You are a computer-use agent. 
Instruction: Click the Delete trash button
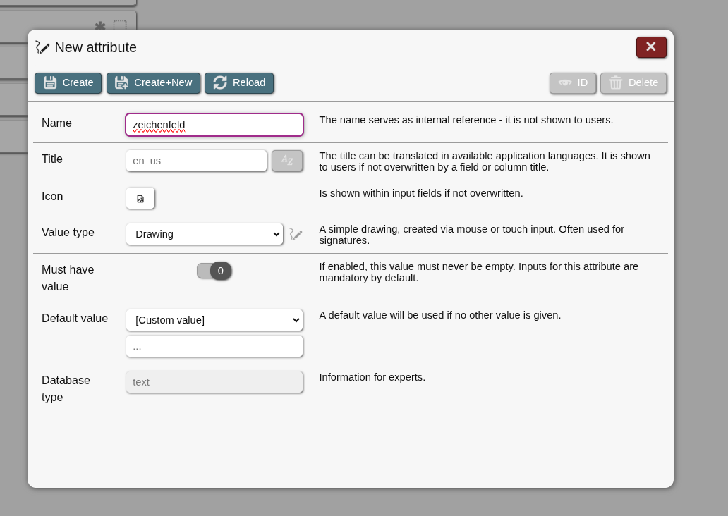click(x=633, y=83)
